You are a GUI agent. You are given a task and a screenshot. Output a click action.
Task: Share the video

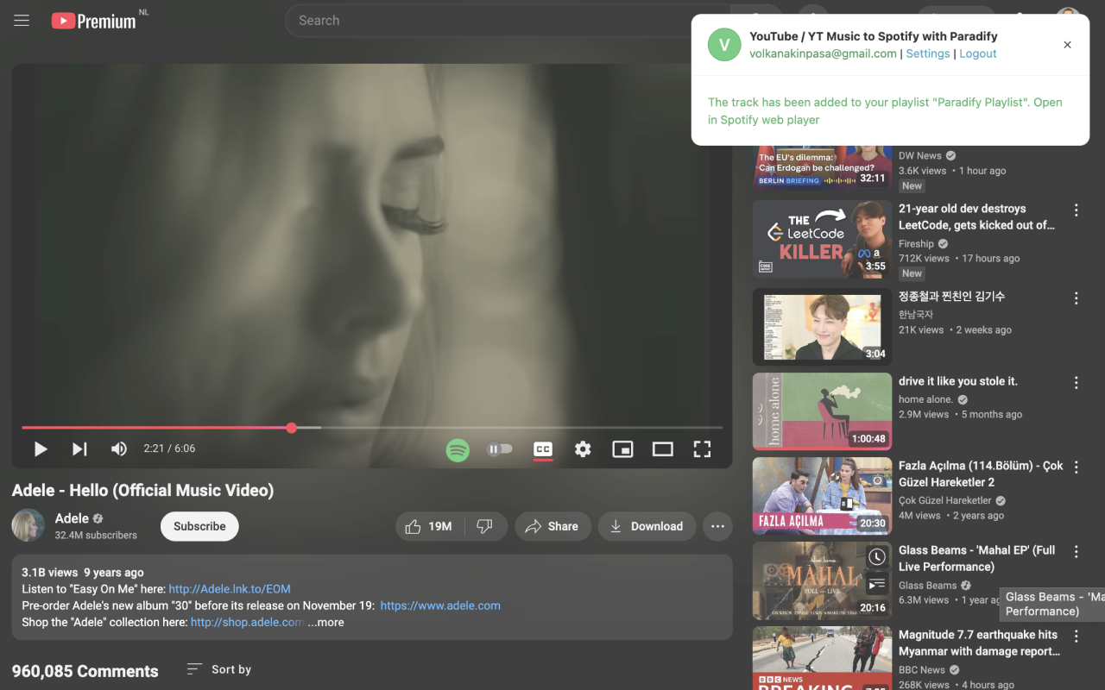(552, 526)
